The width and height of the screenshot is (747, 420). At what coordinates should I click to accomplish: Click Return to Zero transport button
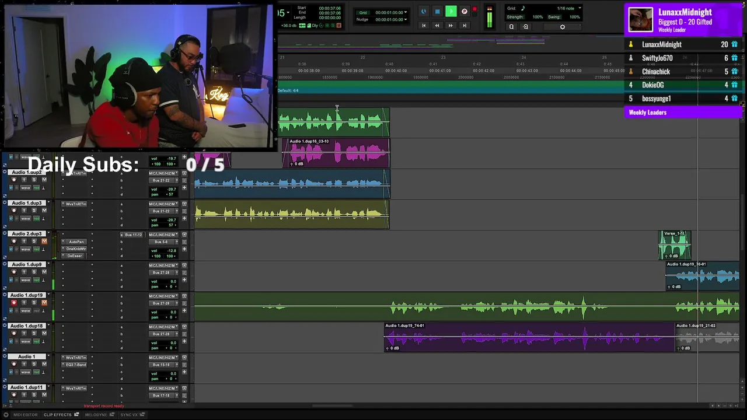click(424, 26)
